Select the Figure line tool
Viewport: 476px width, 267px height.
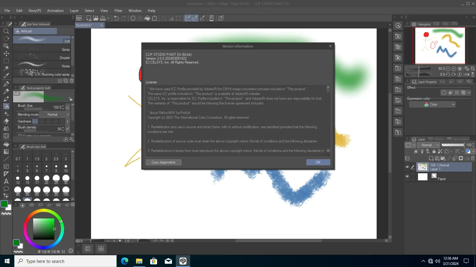(x=6, y=159)
